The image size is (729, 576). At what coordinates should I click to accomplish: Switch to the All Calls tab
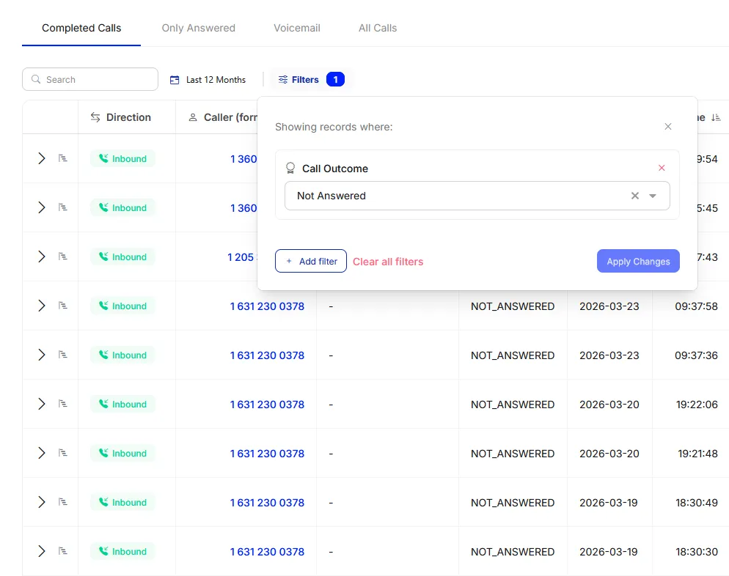(x=378, y=28)
